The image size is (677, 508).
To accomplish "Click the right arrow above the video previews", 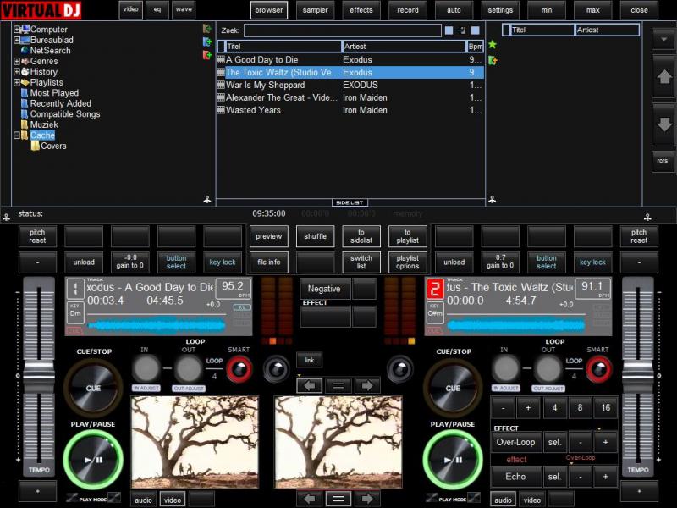I will coord(367,385).
